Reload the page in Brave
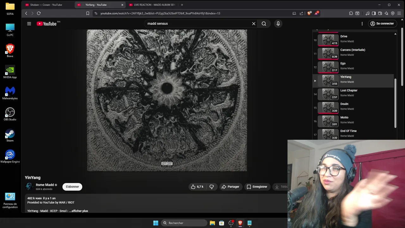Viewport: 405px width, 228px height. coord(39,13)
